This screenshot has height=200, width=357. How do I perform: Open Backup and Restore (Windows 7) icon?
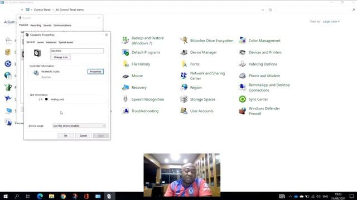[x=125, y=41]
